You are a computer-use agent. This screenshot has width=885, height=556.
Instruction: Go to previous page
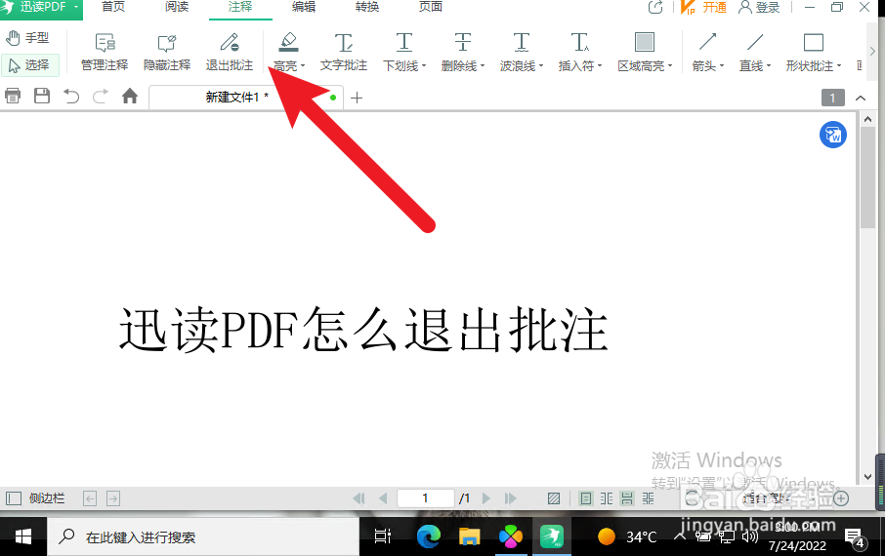pos(383,498)
